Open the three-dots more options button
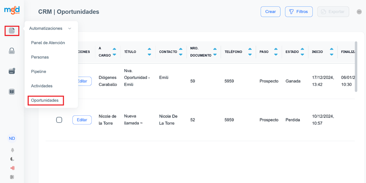The image size is (366, 183). click(x=359, y=12)
